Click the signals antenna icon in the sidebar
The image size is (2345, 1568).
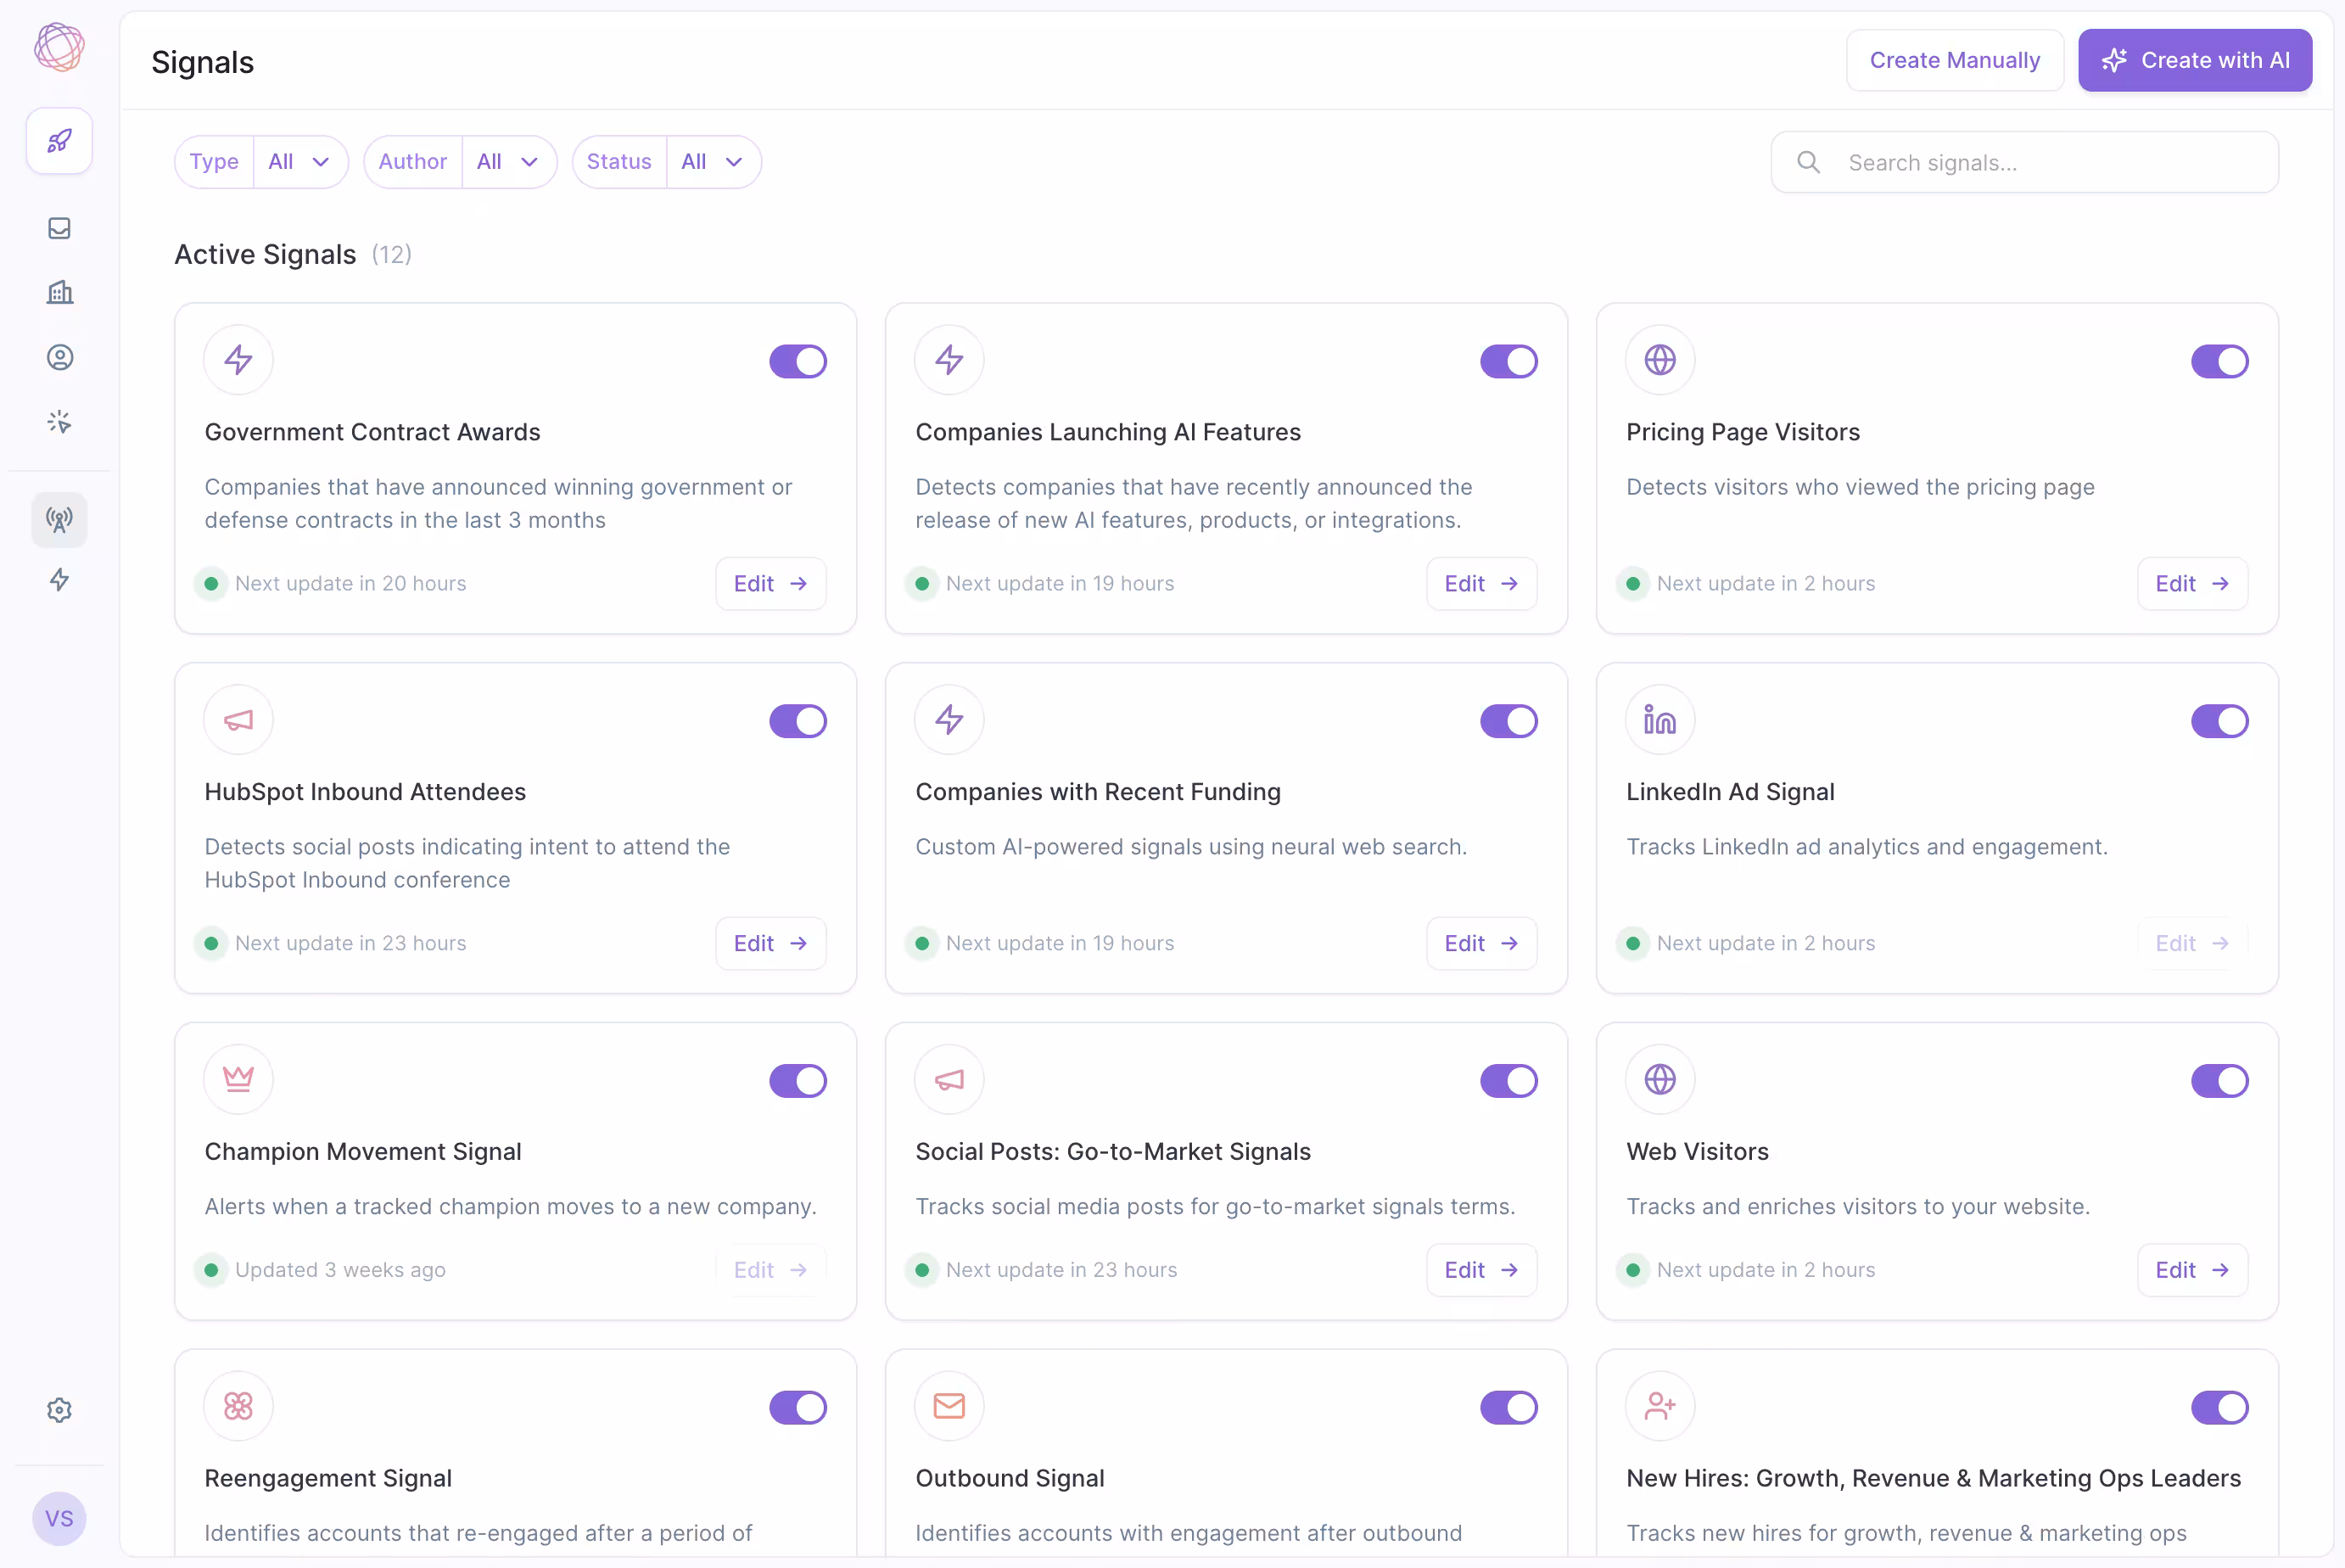click(59, 519)
